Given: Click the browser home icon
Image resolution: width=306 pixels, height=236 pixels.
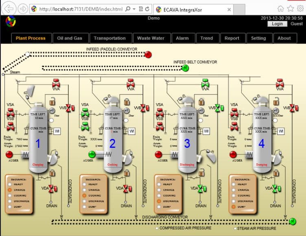Looking at the screenshot, I should pos(280,9).
